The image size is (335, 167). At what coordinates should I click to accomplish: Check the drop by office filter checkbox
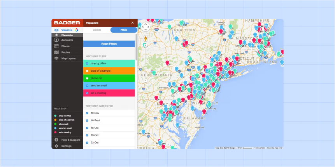[x=87, y=64]
